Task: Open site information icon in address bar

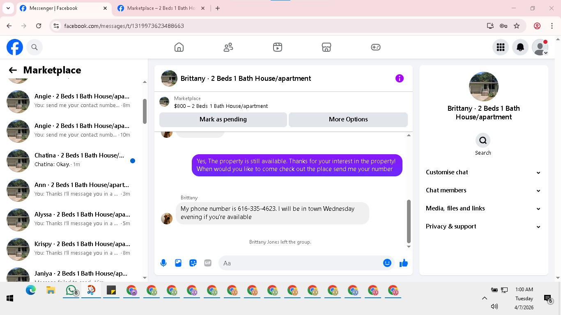Action: pyautogui.click(x=57, y=26)
